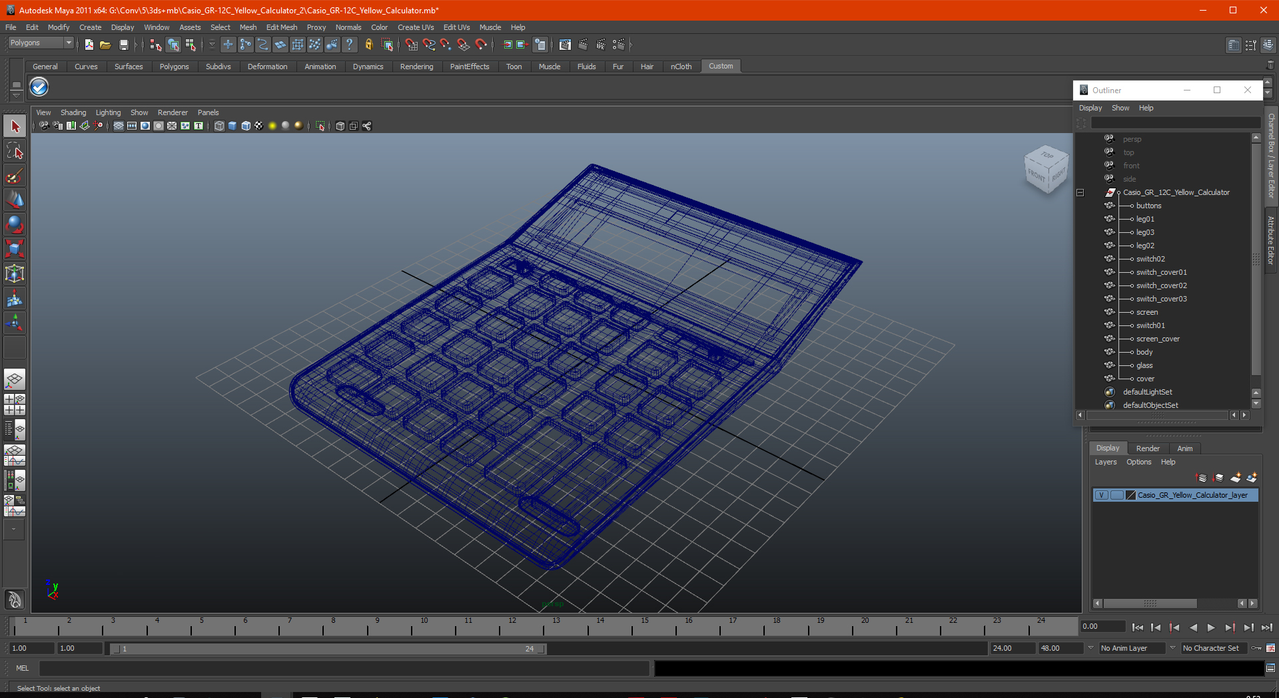This screenshot has height=698, width=1279.
Task: Click frame 12 on the time slider
Action: click(x=512, y=626)
